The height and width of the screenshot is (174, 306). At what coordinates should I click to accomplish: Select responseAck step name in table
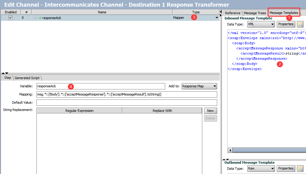(51, 18)
